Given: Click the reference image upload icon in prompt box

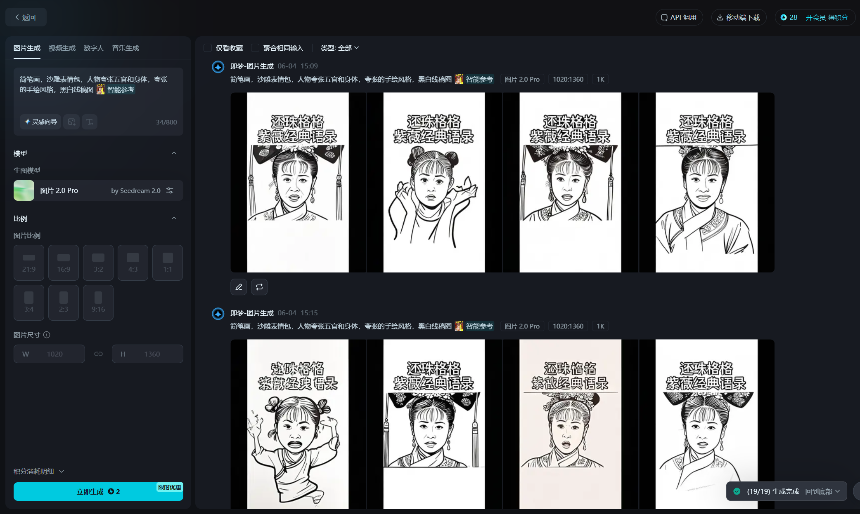Looking at the screenshot, I should tap(71, 122).
